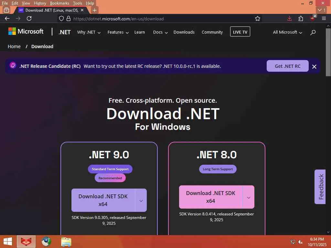
Task: Click the .NET brand link
Action: click(65, 32)
